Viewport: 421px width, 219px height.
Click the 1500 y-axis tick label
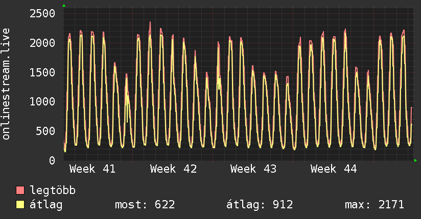click(42, 72)
